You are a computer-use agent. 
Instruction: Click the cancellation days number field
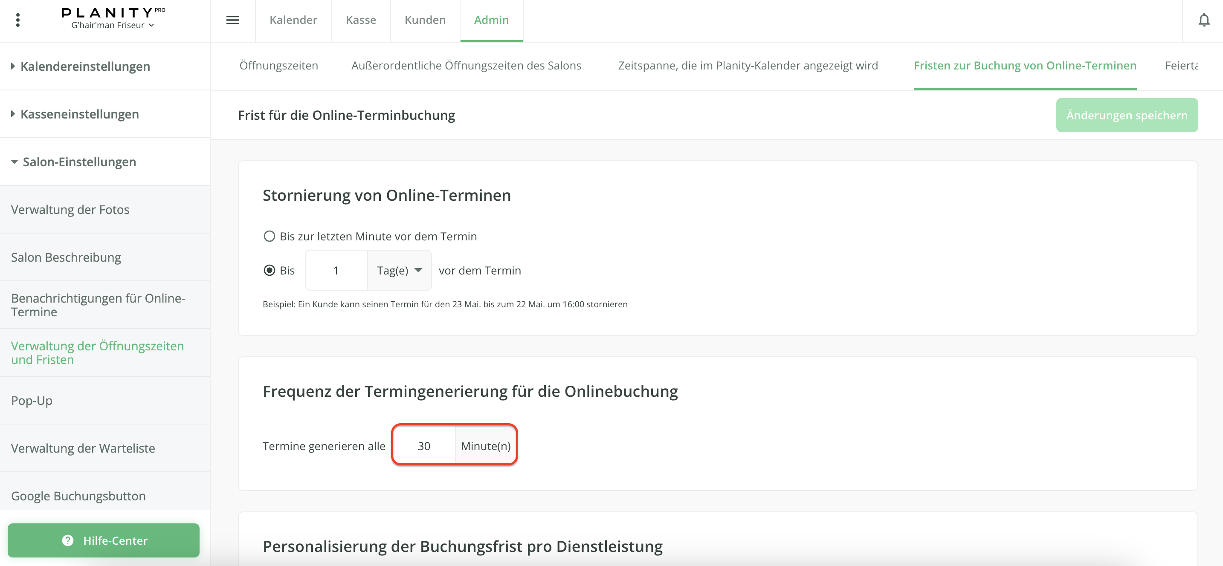(x=336, y=271)
